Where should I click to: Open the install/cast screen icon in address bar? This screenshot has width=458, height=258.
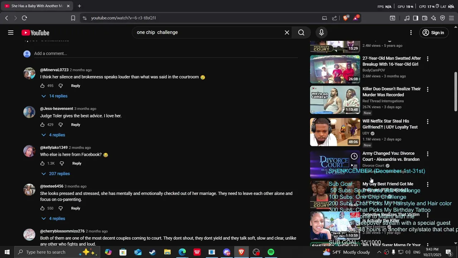(325, 18)
